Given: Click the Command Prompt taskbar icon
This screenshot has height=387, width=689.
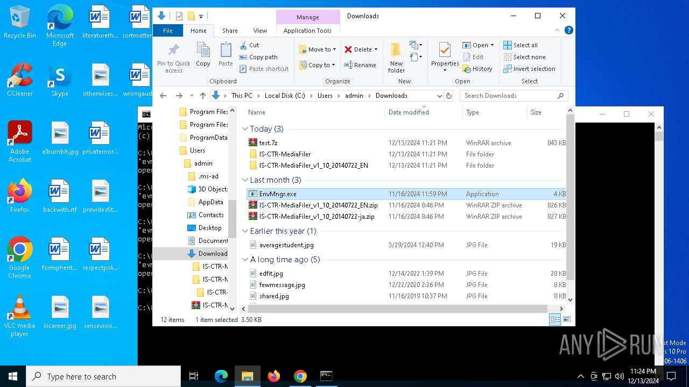Looking at the screenshot, I should (326, 376).
